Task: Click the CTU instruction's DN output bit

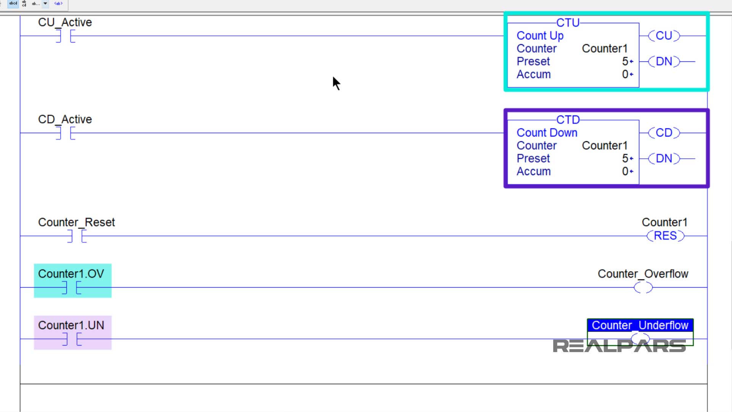Action: click(664, 61)
